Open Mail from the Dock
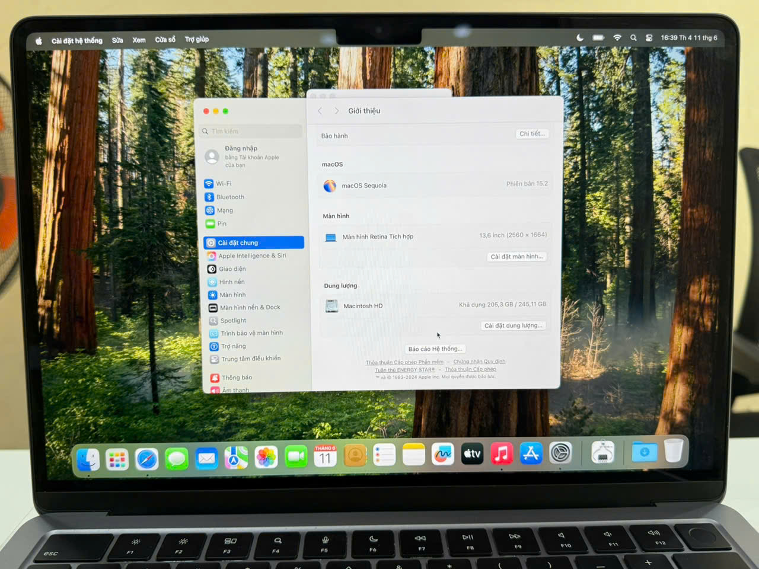 click(206, 458)
